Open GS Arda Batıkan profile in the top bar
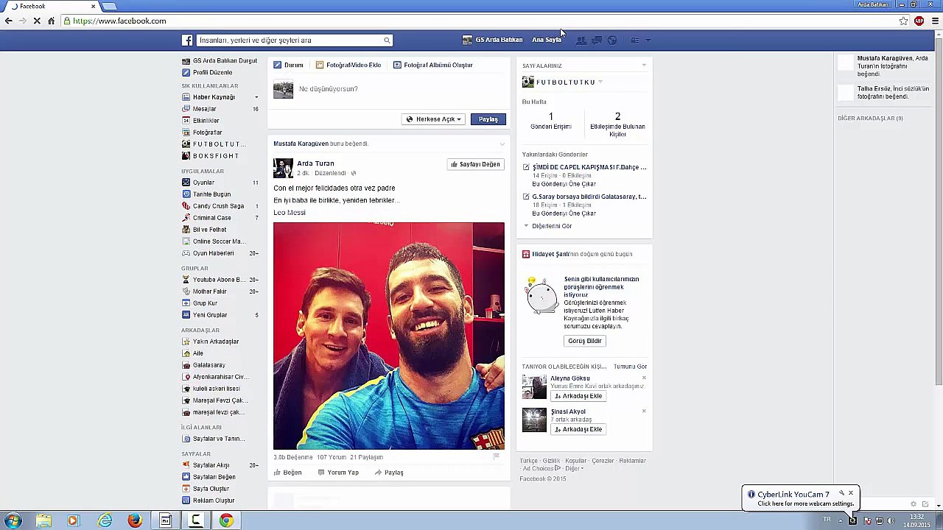Image resolution: width=943 pixels, height=530 pixels. 492,40
